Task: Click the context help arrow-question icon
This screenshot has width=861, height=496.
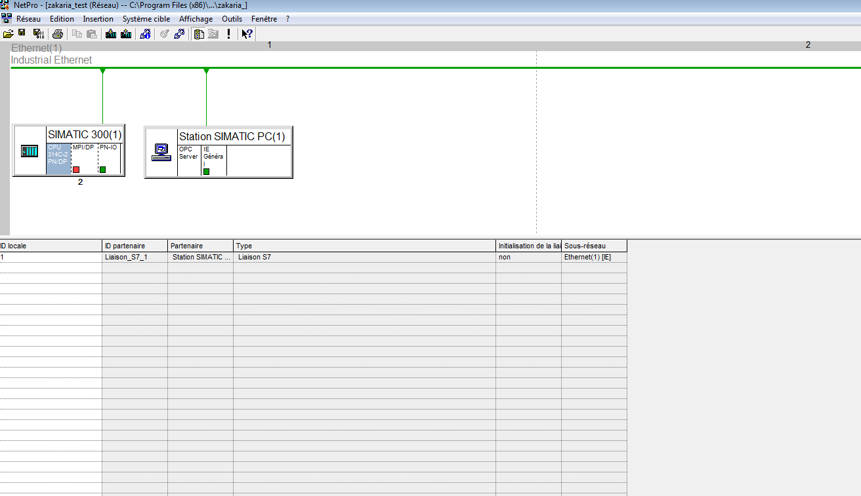Action: (x=247, y=34)
